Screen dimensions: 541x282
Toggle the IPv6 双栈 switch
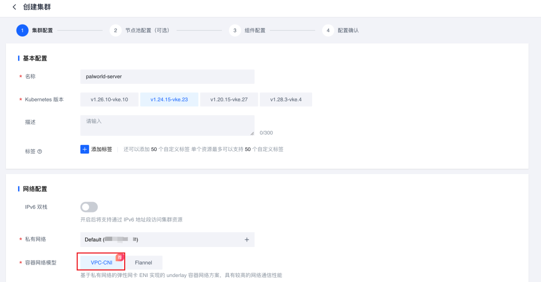point(89,207)
